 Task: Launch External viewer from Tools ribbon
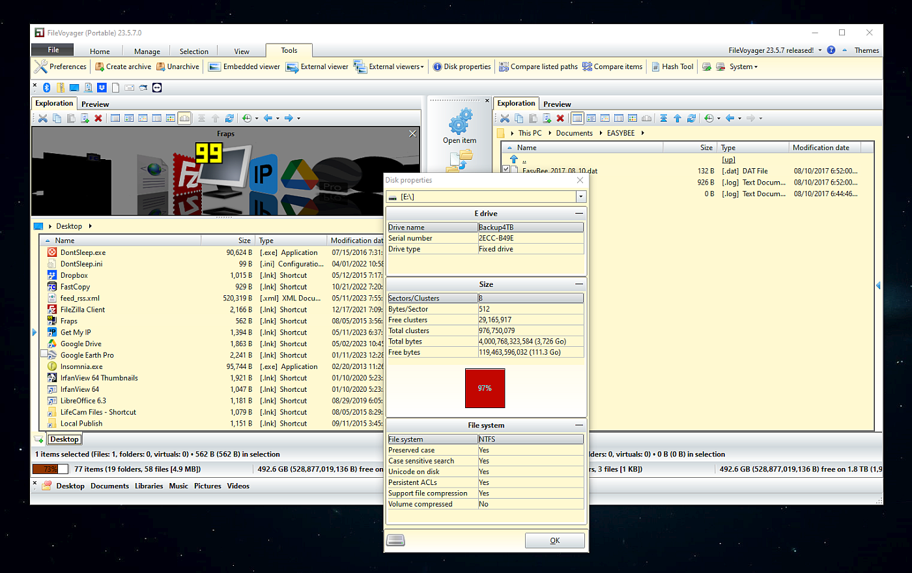tap(317, 66)
